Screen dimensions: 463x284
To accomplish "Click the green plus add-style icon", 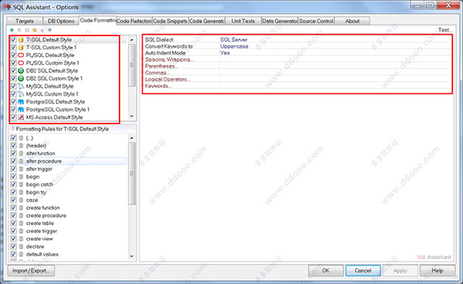I will 12,30.
